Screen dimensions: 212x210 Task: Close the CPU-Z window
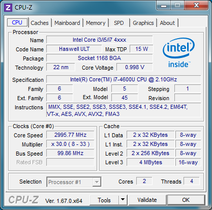pyautogui.click(x=196, y=6)
